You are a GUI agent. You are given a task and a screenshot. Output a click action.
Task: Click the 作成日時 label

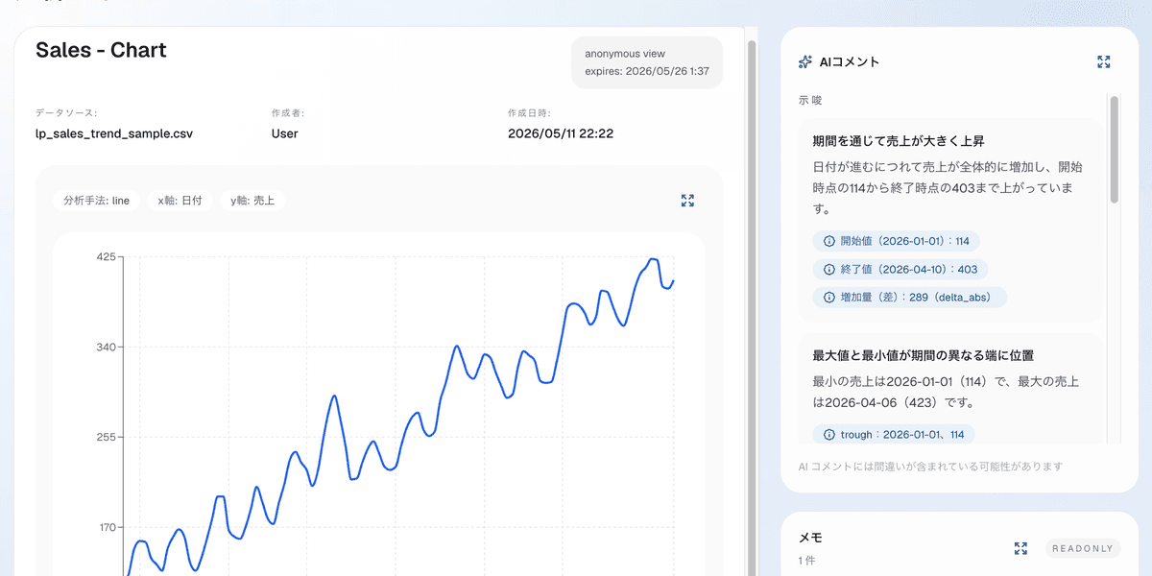pyautogui.click(x=528, y=113)
